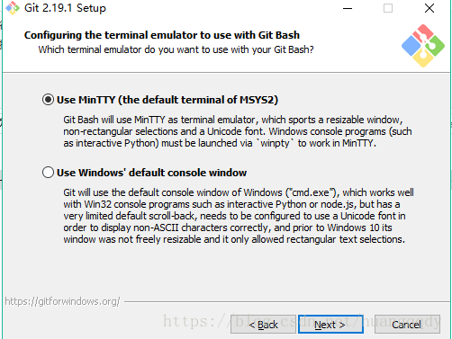Click the 'Use MinTTY (the default terminal of MSYS2)' label

tap(167, 100)
